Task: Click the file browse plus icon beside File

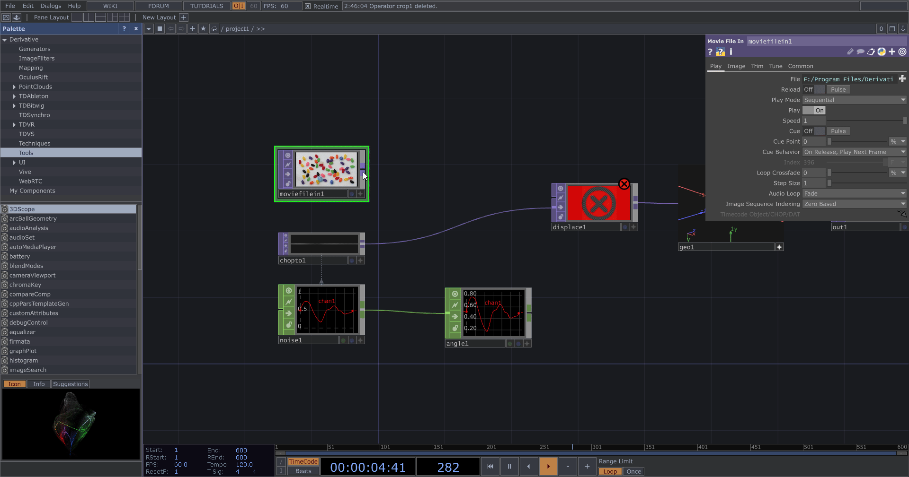Action: (902, 79)
